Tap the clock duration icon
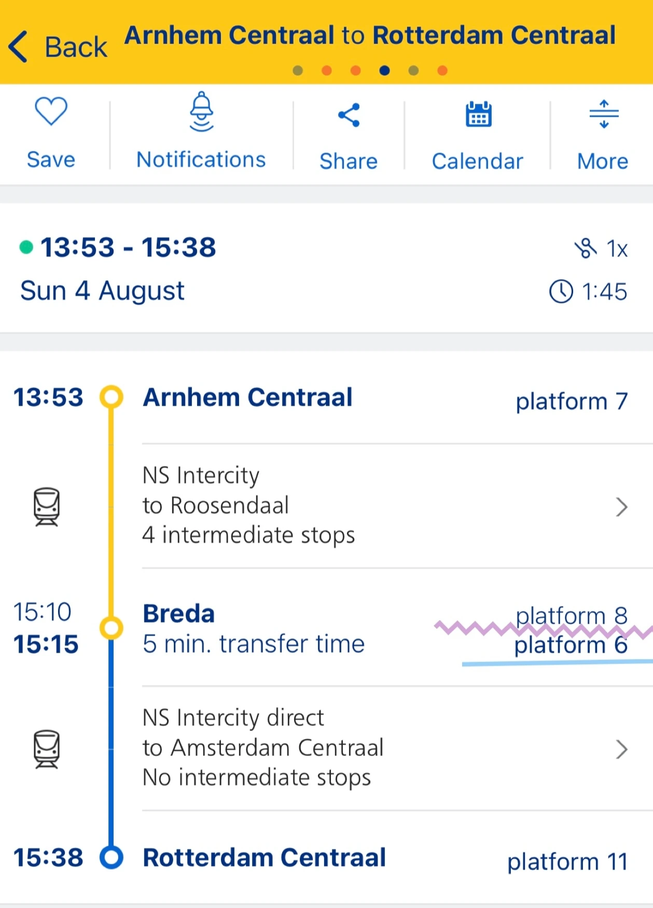The image size is (653, 908). 561,292
